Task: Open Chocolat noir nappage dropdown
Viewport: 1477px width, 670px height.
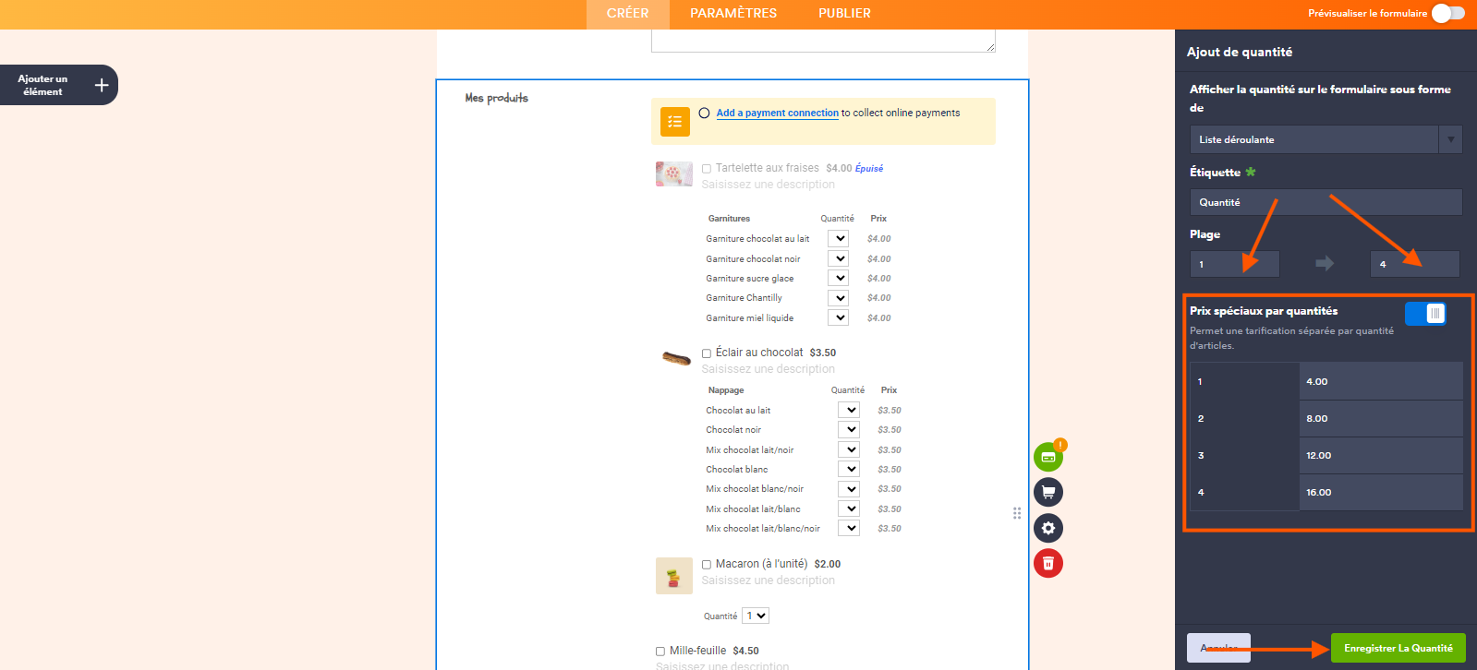Action: click(849, 429)
